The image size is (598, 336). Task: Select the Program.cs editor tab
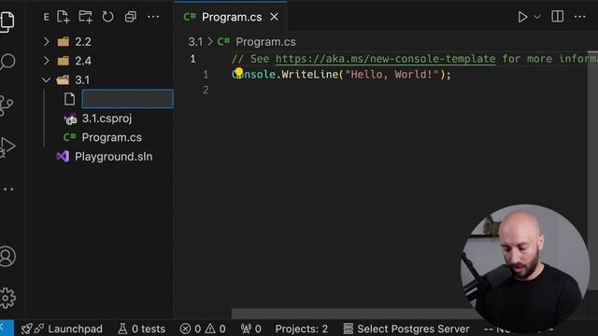[x=231, y=17]
